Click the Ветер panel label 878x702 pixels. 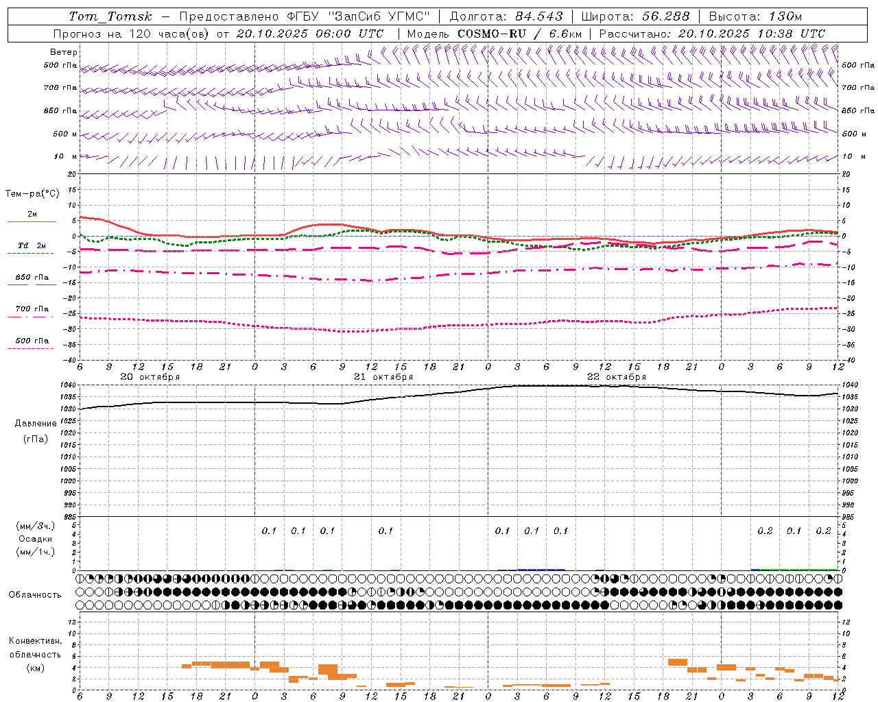pyautogui.click(x=64, y=52)
